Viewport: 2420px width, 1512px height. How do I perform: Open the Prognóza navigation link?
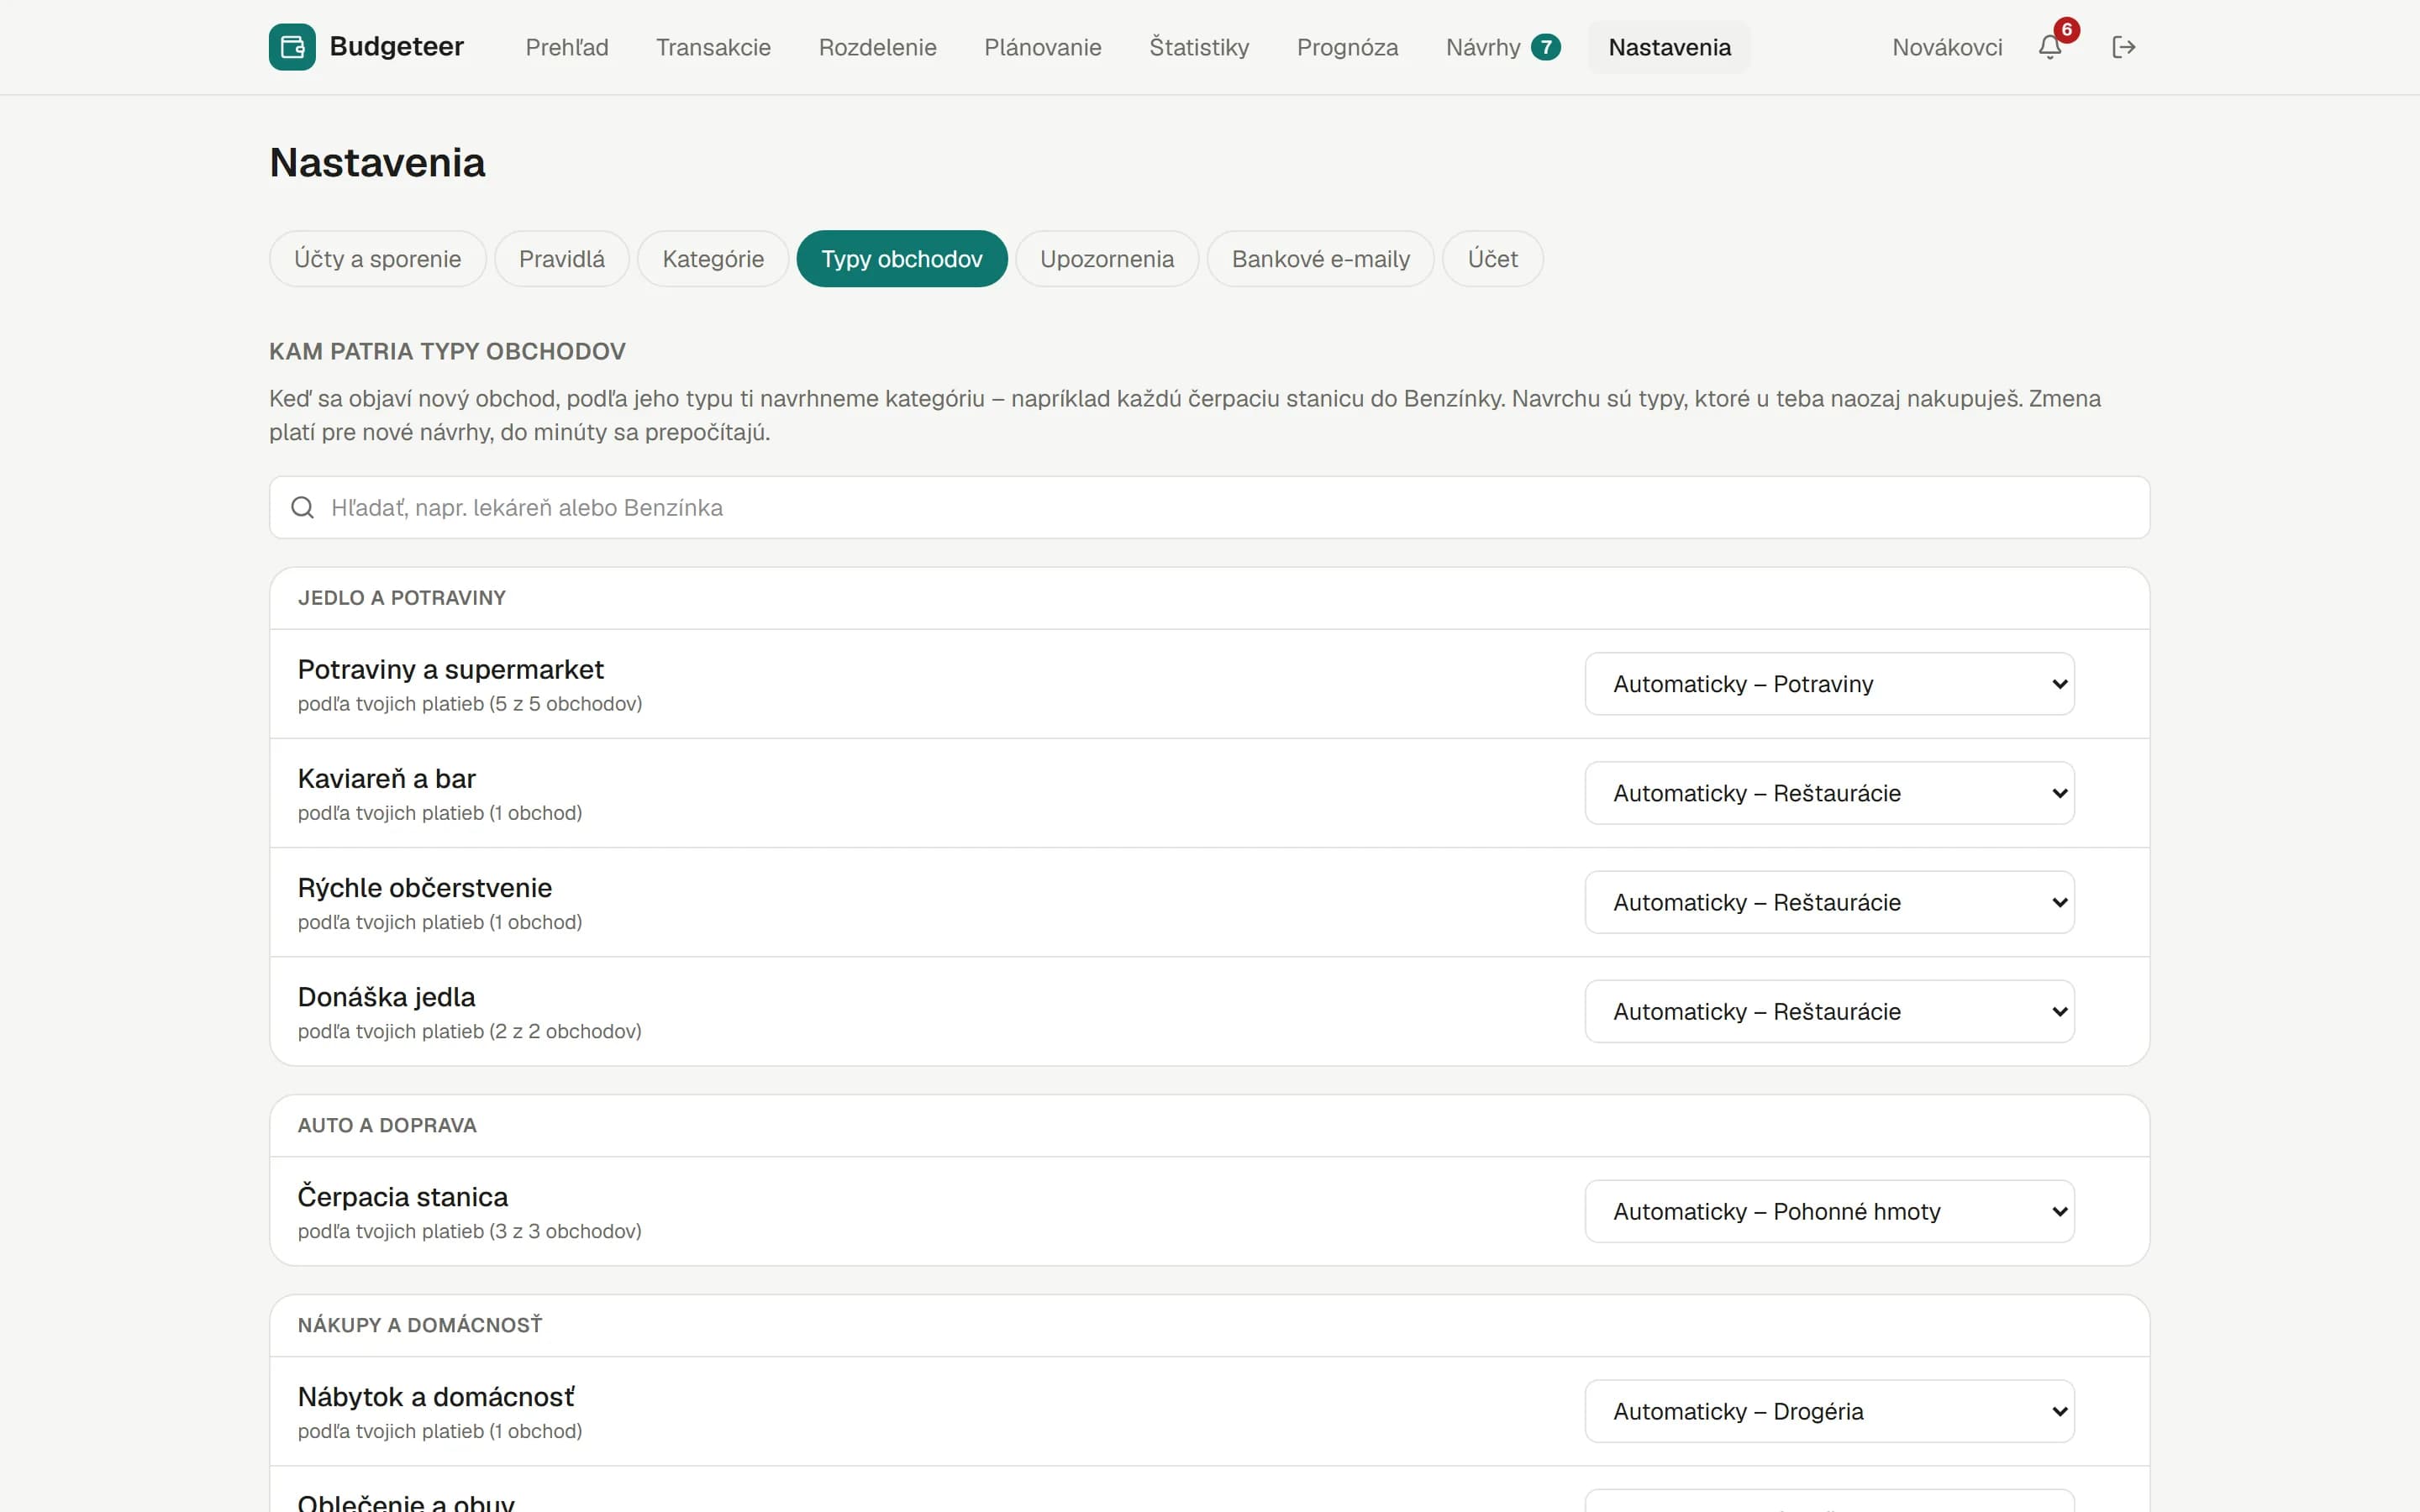click(1347, 47)
